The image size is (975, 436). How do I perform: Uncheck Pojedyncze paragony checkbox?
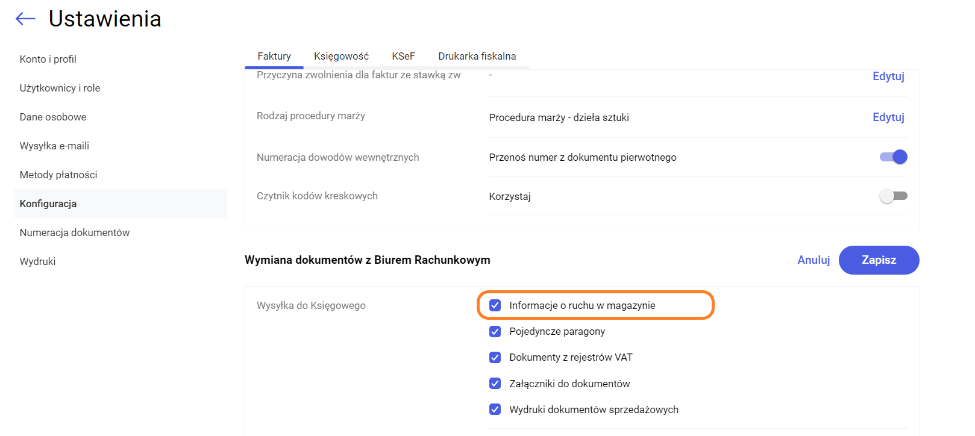click(495, 331)
